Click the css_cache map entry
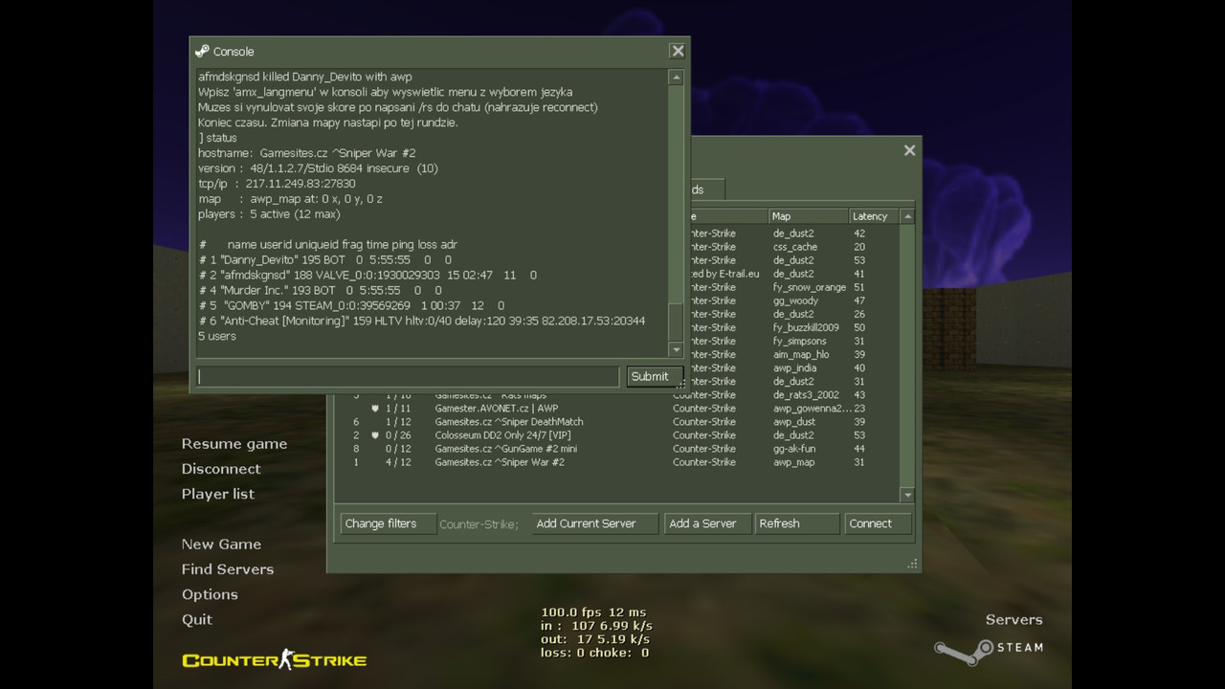The image size is (1225, 689). click(x=795, y=247)
